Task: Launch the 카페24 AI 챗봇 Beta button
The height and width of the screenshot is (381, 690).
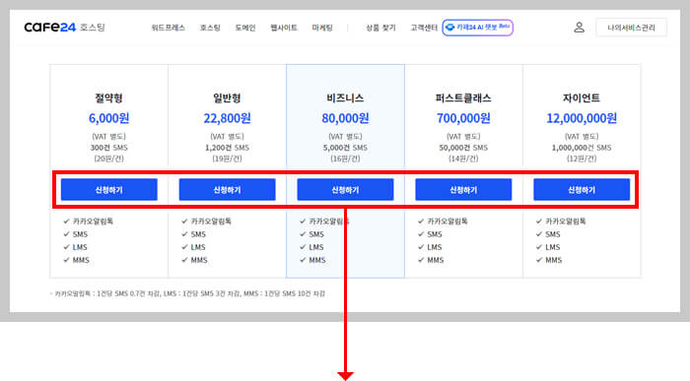Action: 477,28
